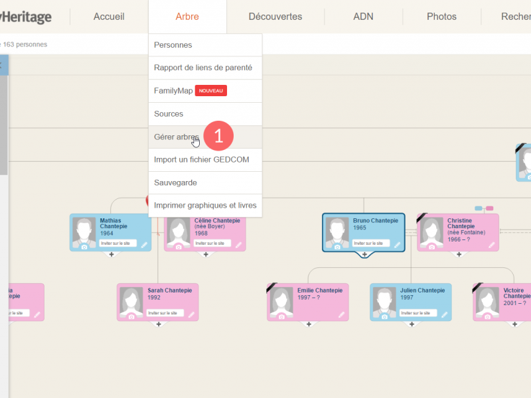This screenshot has width=531, height=398.
Task: Expand plus sign below Bruno Chantepie card
Action: [364, 255]
